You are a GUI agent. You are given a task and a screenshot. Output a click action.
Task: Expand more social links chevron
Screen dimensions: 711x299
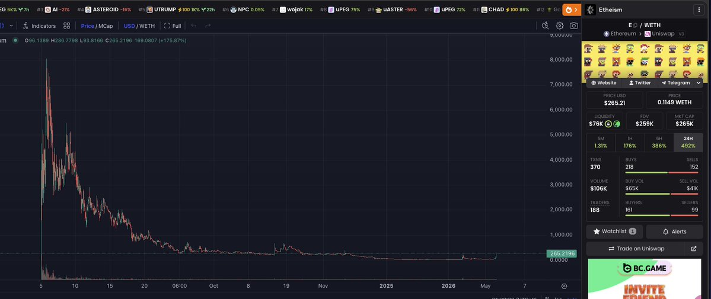[699, 83]
